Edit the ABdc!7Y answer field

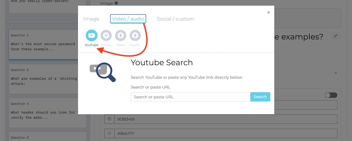coord(226,133)
